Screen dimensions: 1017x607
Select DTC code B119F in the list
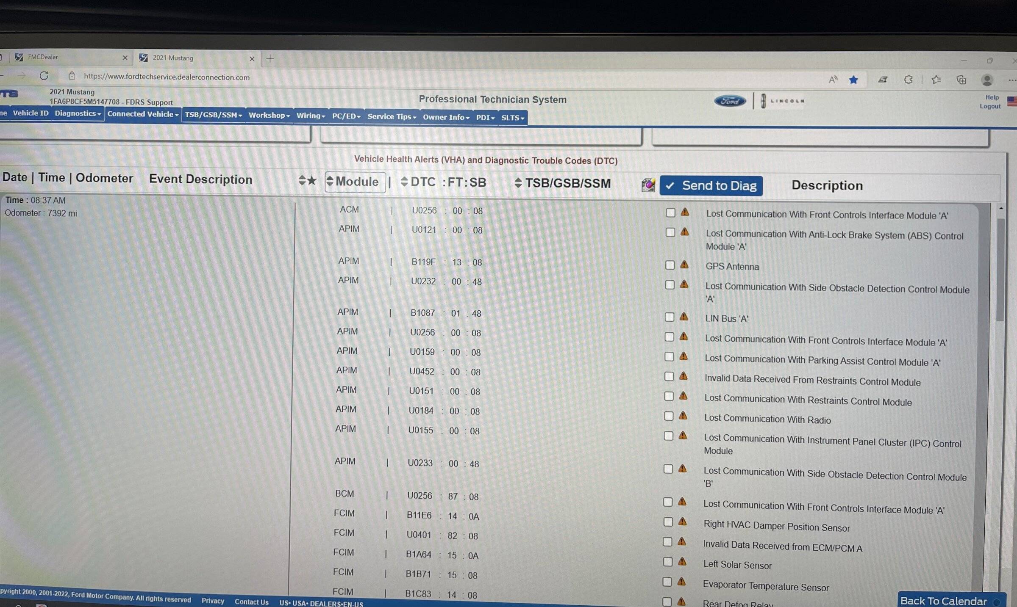click(424, 262)
